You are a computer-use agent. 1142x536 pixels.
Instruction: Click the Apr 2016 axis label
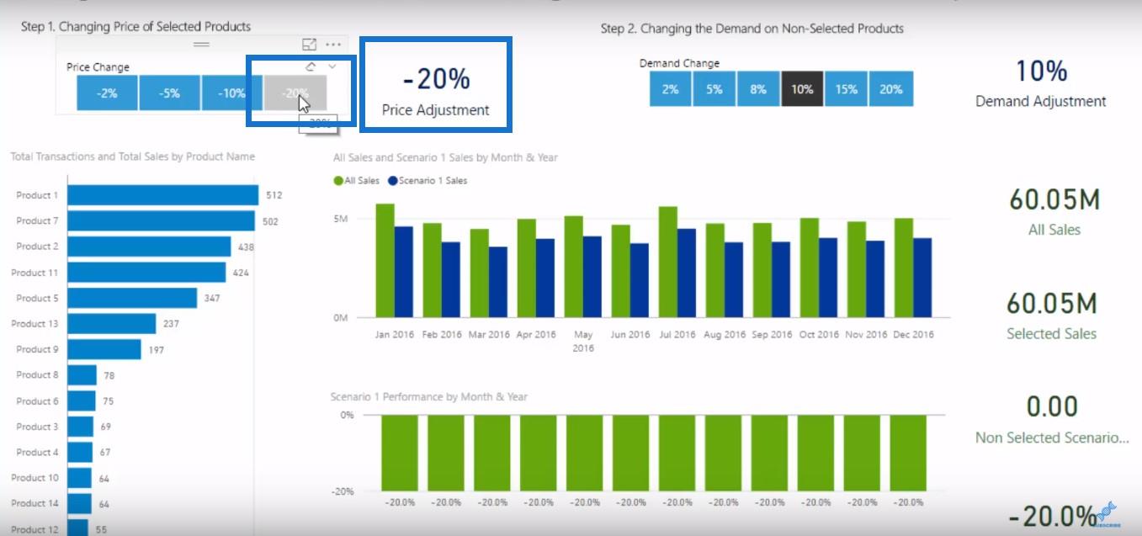coord(535,334)
